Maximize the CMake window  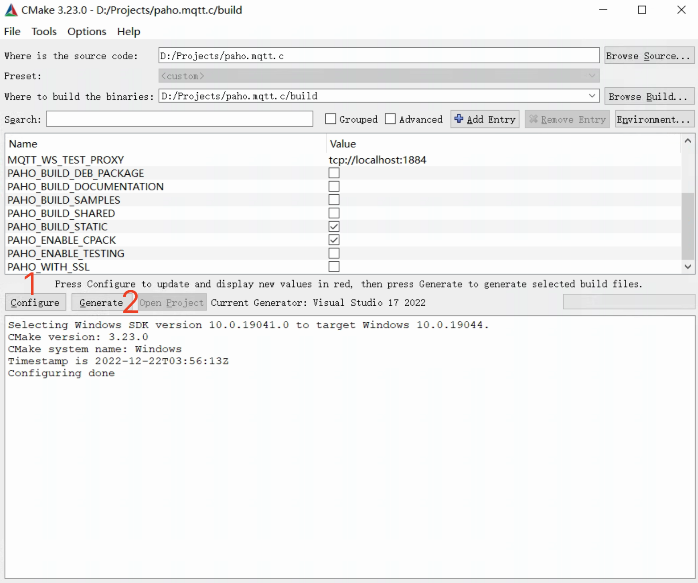pos(642,10)
